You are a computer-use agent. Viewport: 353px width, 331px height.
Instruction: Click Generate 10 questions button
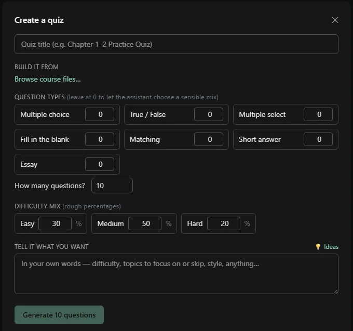[x=59, y=315]
